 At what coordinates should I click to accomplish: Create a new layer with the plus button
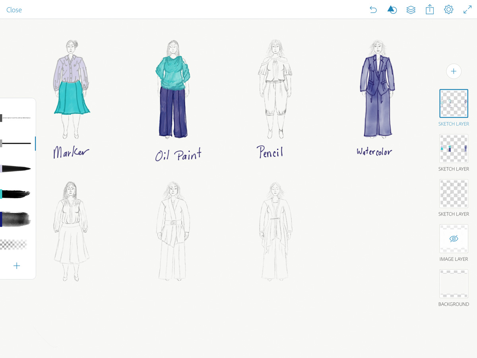(x=454, y=71)
